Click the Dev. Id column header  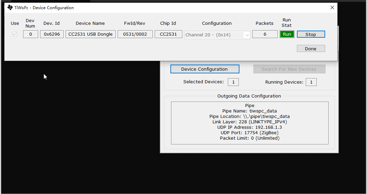(x=51, y=23)
